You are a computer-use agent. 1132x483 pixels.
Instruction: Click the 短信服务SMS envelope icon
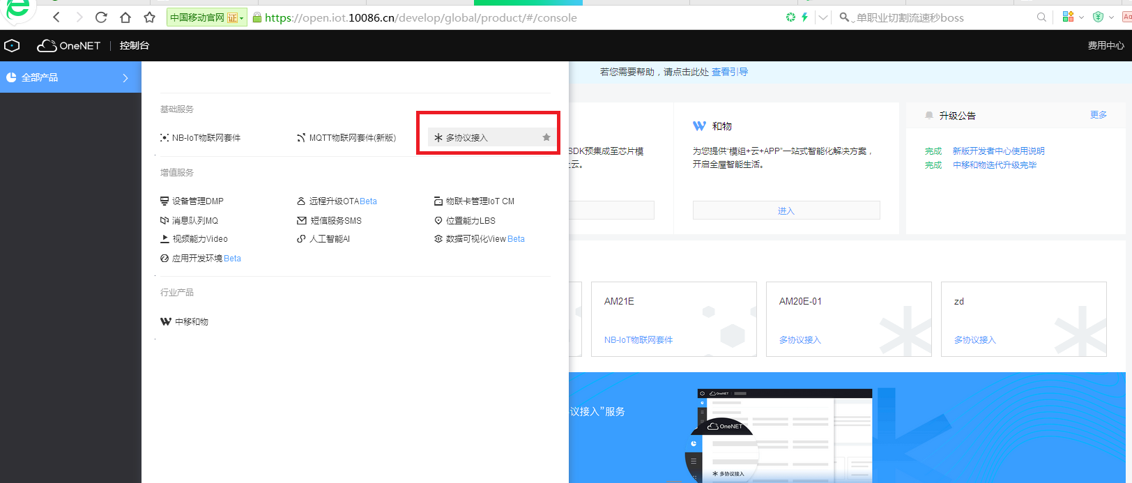(302, 220)
